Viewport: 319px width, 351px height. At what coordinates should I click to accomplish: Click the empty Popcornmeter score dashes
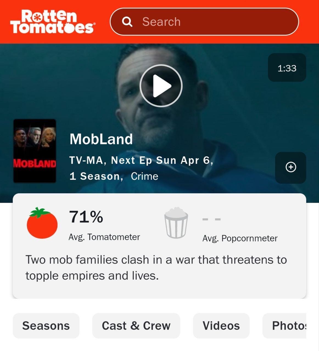[x=211, y=219]
